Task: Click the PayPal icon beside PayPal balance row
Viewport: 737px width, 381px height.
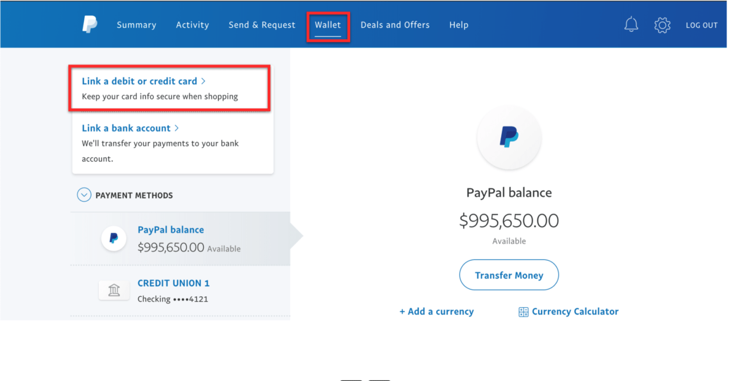Action: [114, 238]
